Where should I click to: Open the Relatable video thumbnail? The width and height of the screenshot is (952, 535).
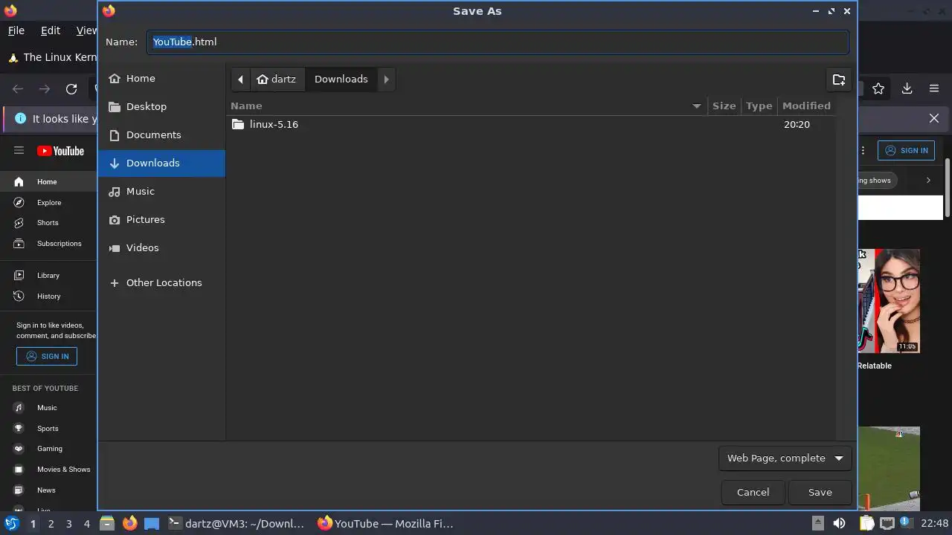889,301
